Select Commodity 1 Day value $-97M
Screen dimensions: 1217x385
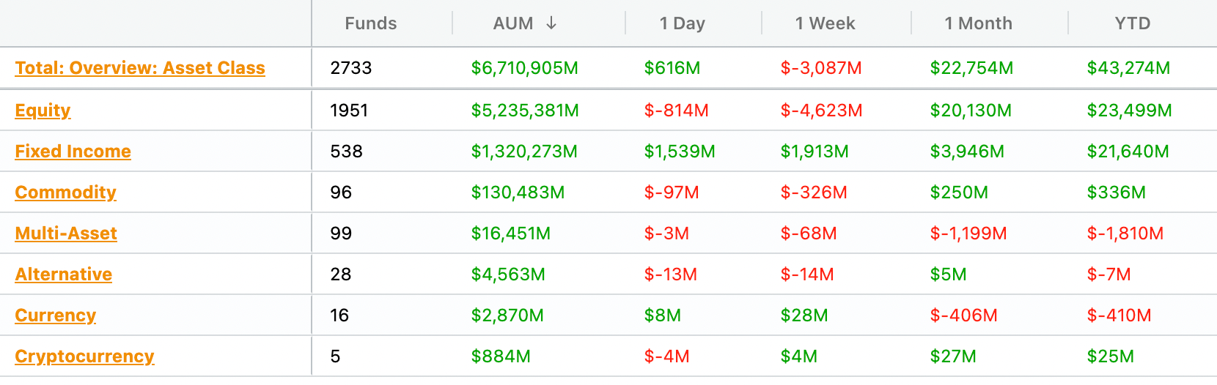point(672,192)
